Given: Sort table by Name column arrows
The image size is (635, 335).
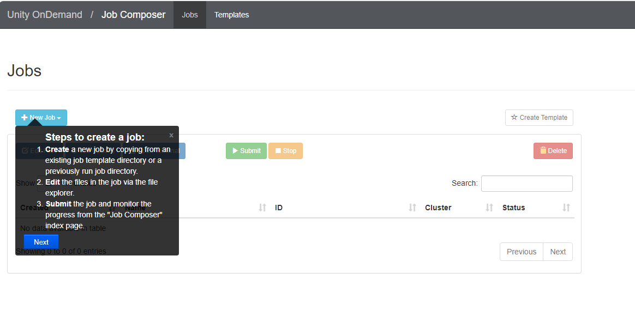Looking at the screenshot, I should coord(262,208).
